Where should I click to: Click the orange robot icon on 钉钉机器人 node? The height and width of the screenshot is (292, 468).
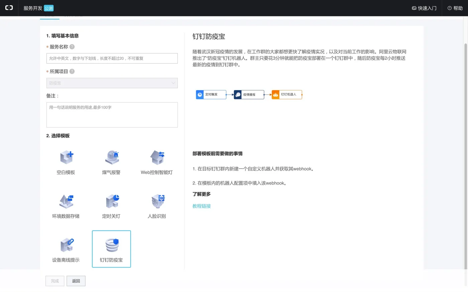275,95
